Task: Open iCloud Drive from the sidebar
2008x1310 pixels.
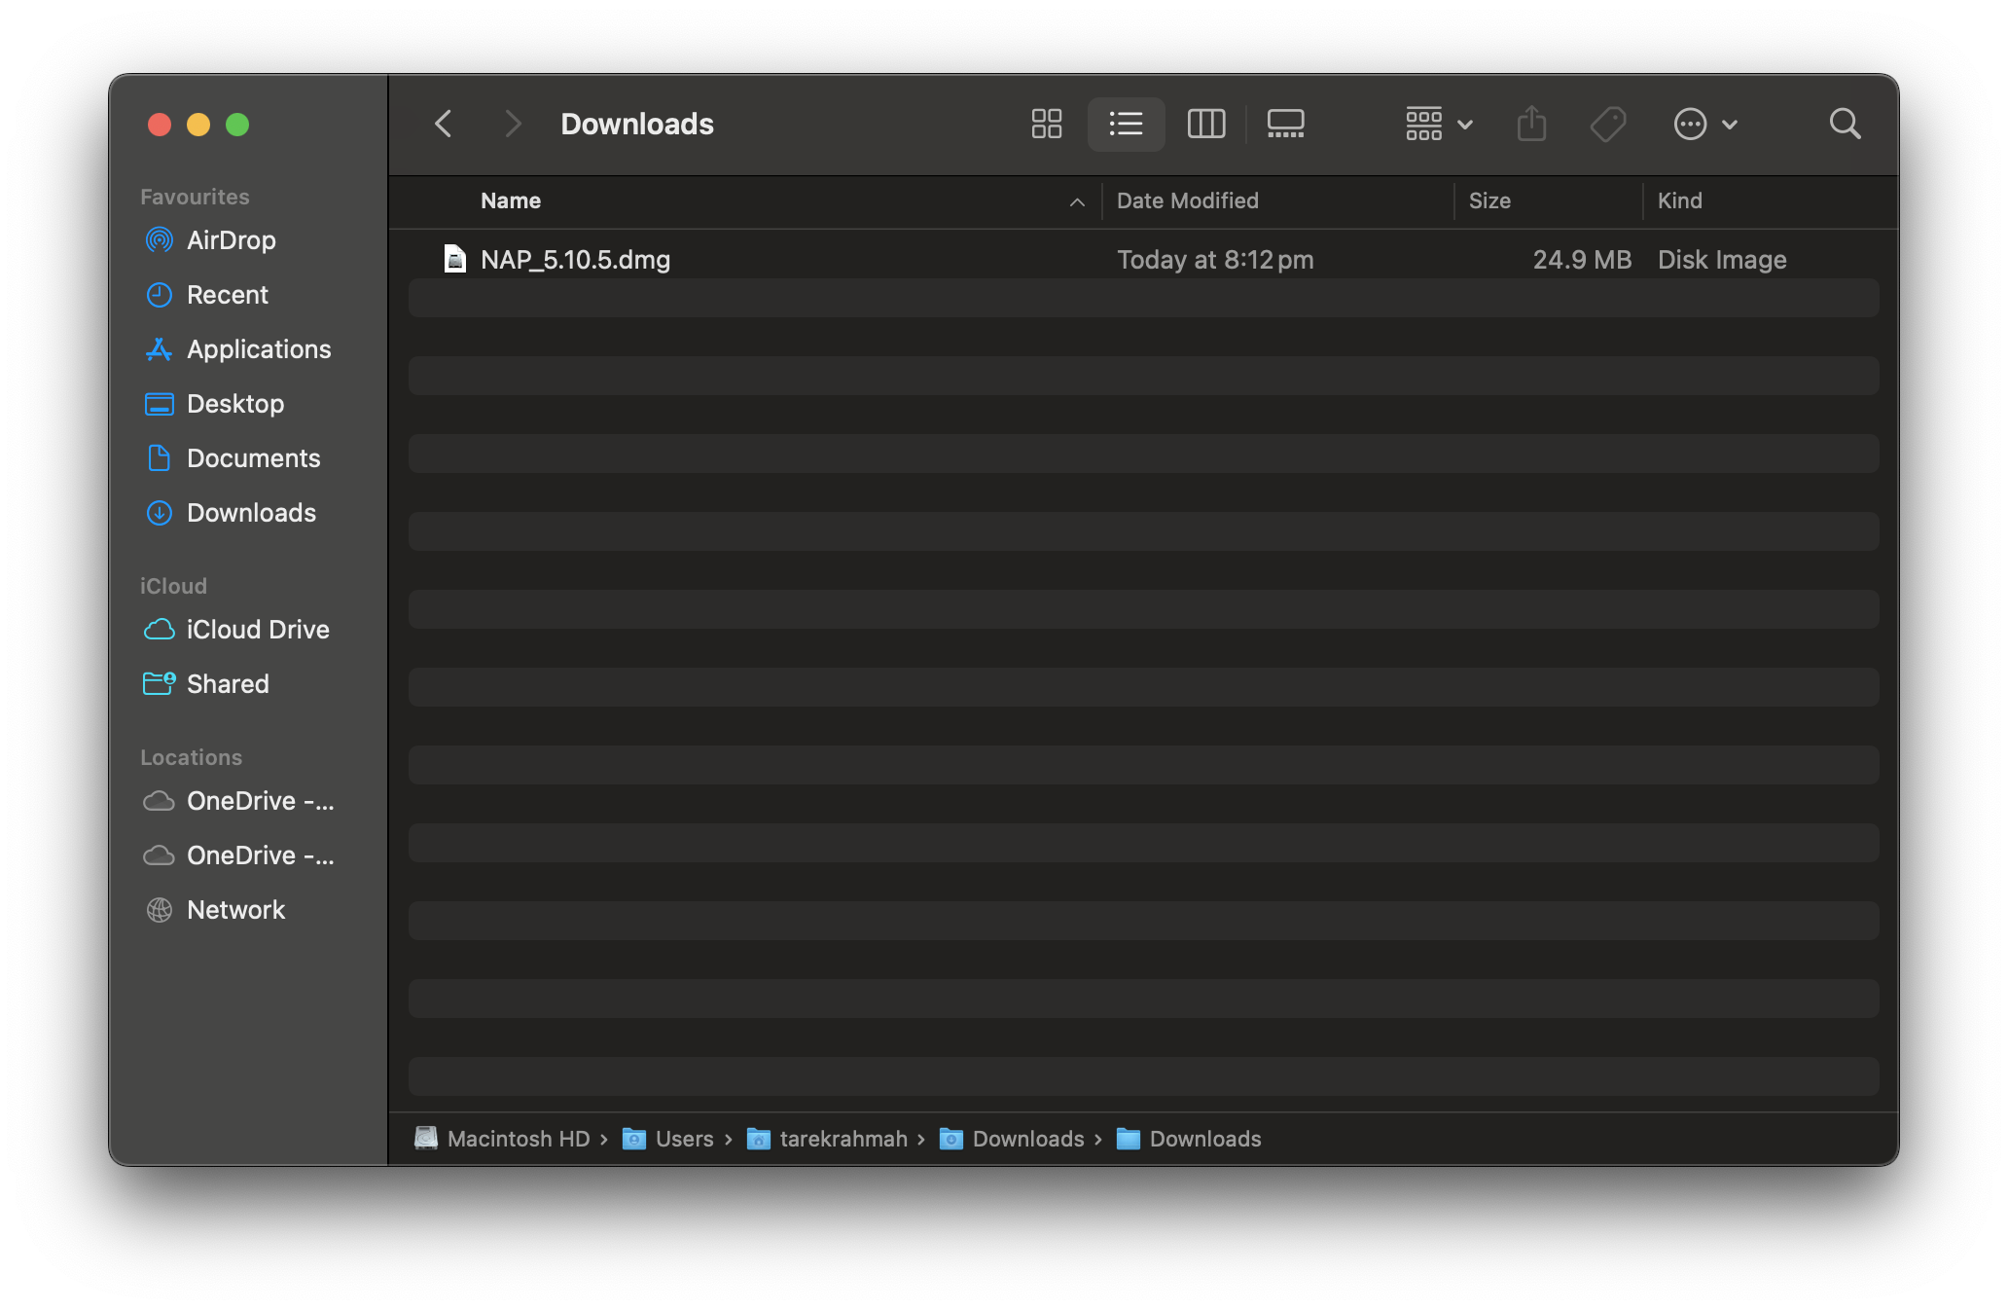Action: tap(257, 629)
